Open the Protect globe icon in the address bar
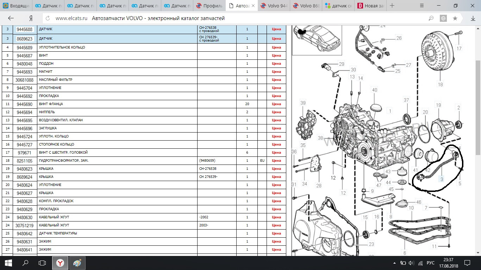This screenshot has width=481, height=270. (x=443, y=18)
